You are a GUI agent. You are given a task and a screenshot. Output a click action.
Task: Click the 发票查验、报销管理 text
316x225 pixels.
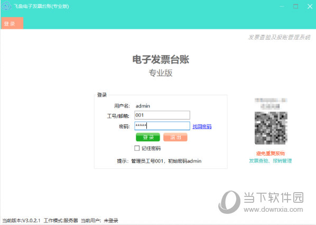(271, 161)
